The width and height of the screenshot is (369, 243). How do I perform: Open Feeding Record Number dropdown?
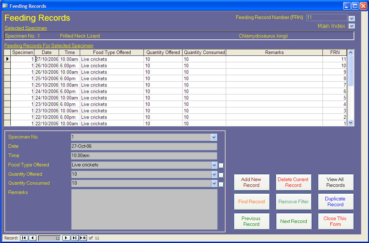pyautogui.click(x=351, y=18)
